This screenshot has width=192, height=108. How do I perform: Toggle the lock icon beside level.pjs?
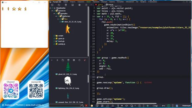tap(54, 41)
